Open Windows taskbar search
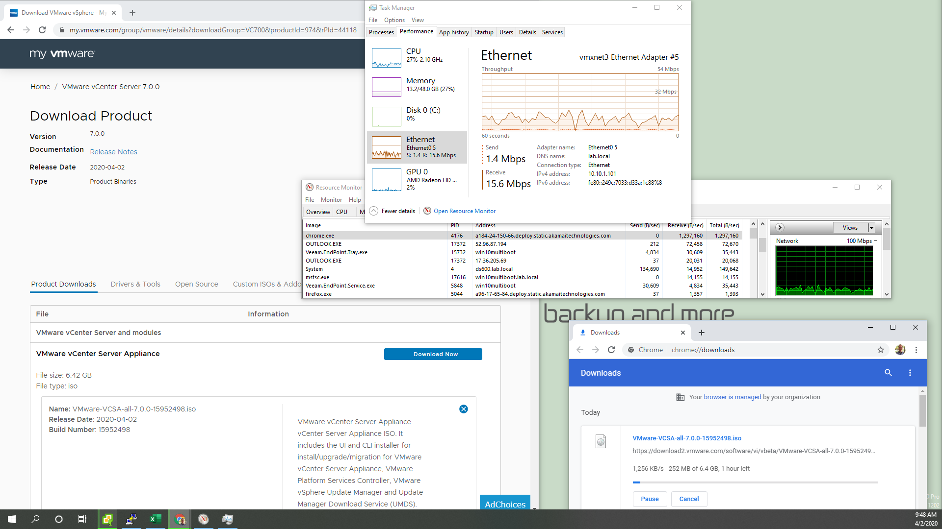Image resolution: width=942 pixels, height=529 pixels. coord(35,519)
